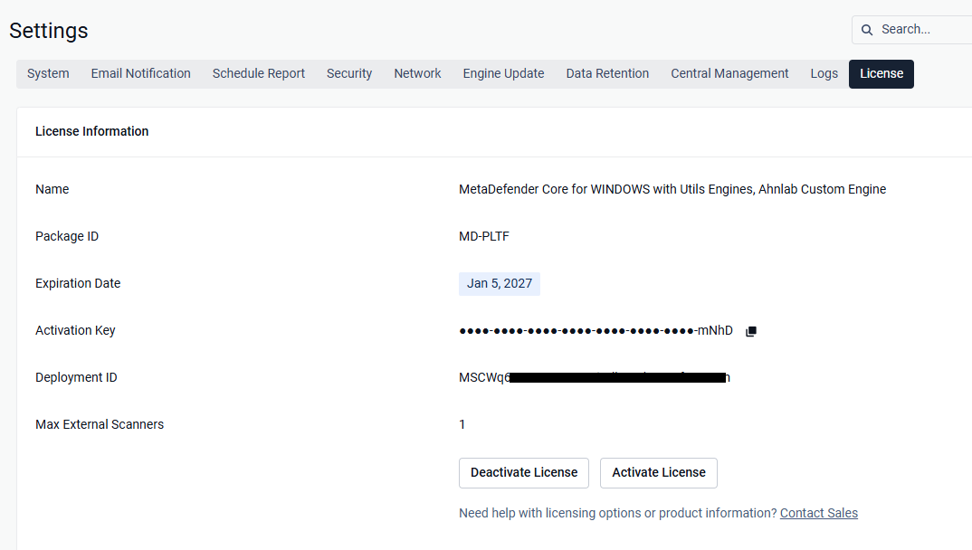This screenshot has height=550, width=972.
Task: Click the Max External Scanners value 1
Action: [462, 425]
